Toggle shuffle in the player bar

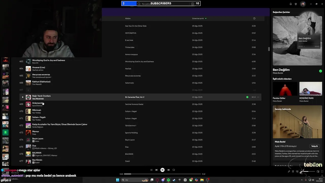pyautogui.click(x=151, y=170)
